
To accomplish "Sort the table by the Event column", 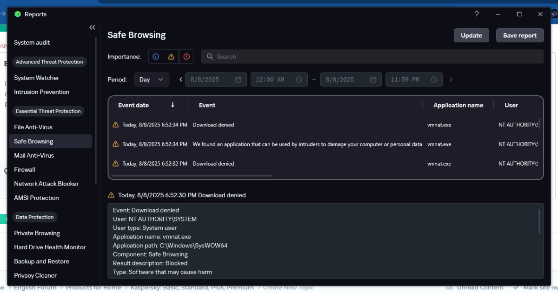I will [x=207, y=105].
